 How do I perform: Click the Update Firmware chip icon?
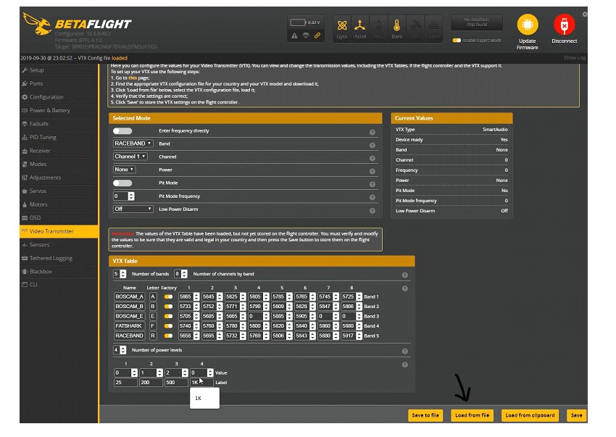(x=527, y=25)
